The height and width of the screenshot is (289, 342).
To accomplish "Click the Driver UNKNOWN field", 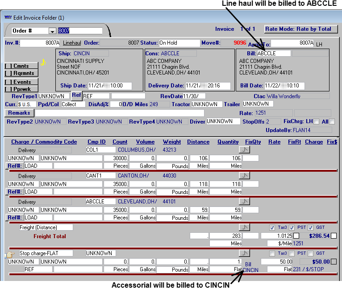I will [223, 121].
